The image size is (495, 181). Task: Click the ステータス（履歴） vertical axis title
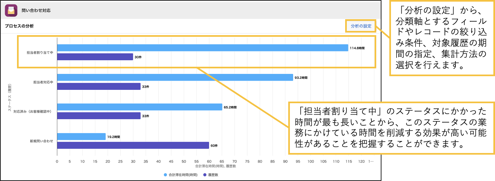(x=9, y=97)
